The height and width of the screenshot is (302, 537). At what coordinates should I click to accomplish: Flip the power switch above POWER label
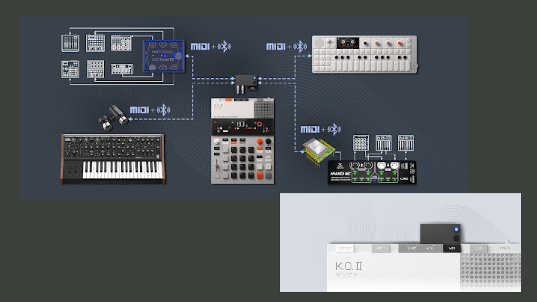tap(507, 242)
